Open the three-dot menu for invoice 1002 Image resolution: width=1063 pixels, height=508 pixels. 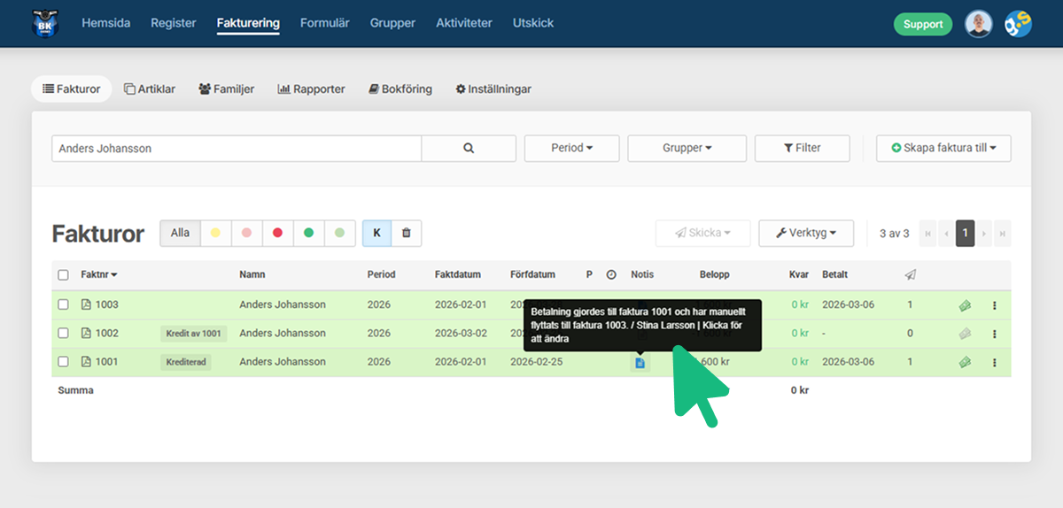click(995, 334)
